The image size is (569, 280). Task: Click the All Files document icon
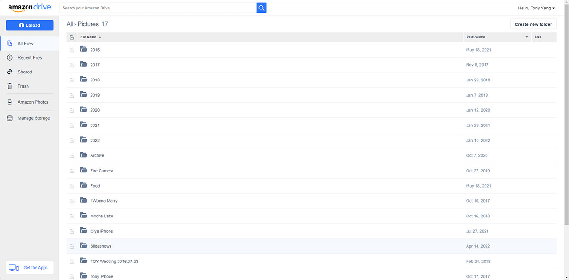[9, 44]
